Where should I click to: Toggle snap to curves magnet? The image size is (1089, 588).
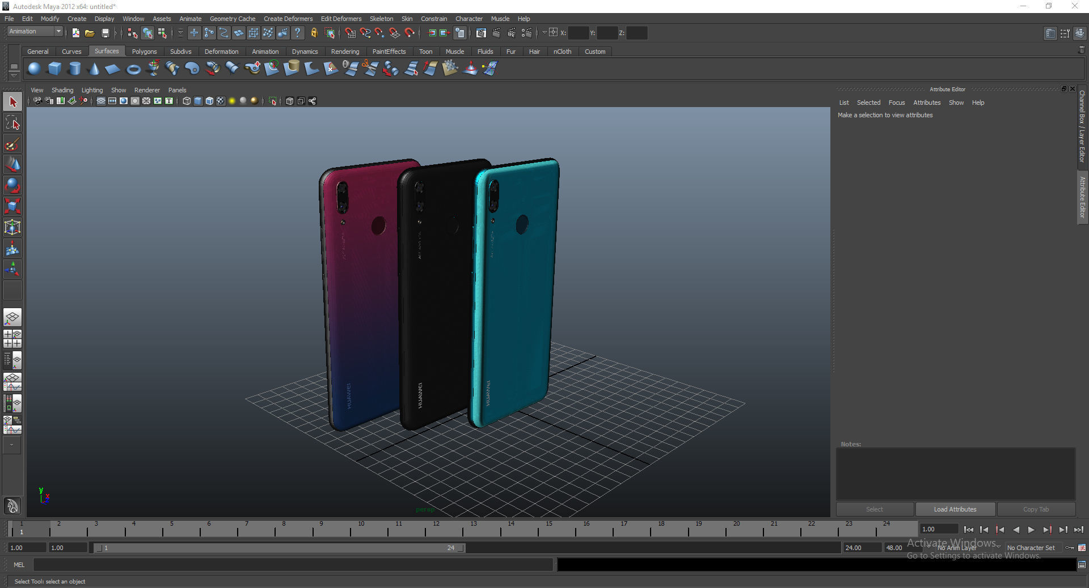pos(365,33)
